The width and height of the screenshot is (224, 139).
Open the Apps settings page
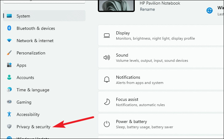[44, 65]
